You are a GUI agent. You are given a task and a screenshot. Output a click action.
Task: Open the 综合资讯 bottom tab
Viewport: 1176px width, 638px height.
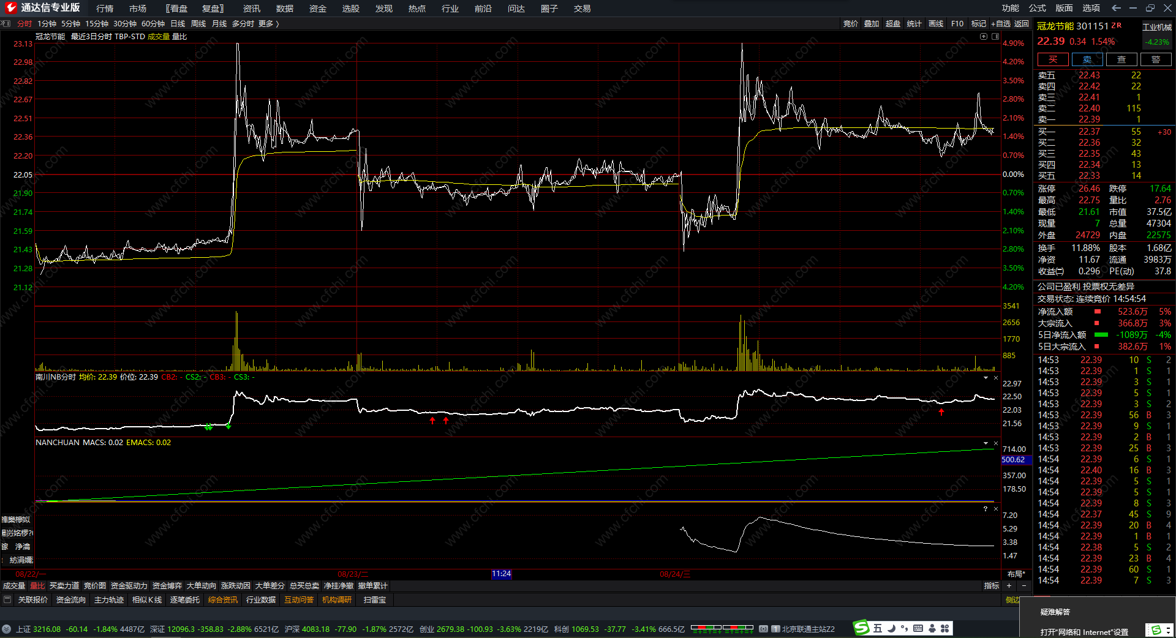pos(223,599)
